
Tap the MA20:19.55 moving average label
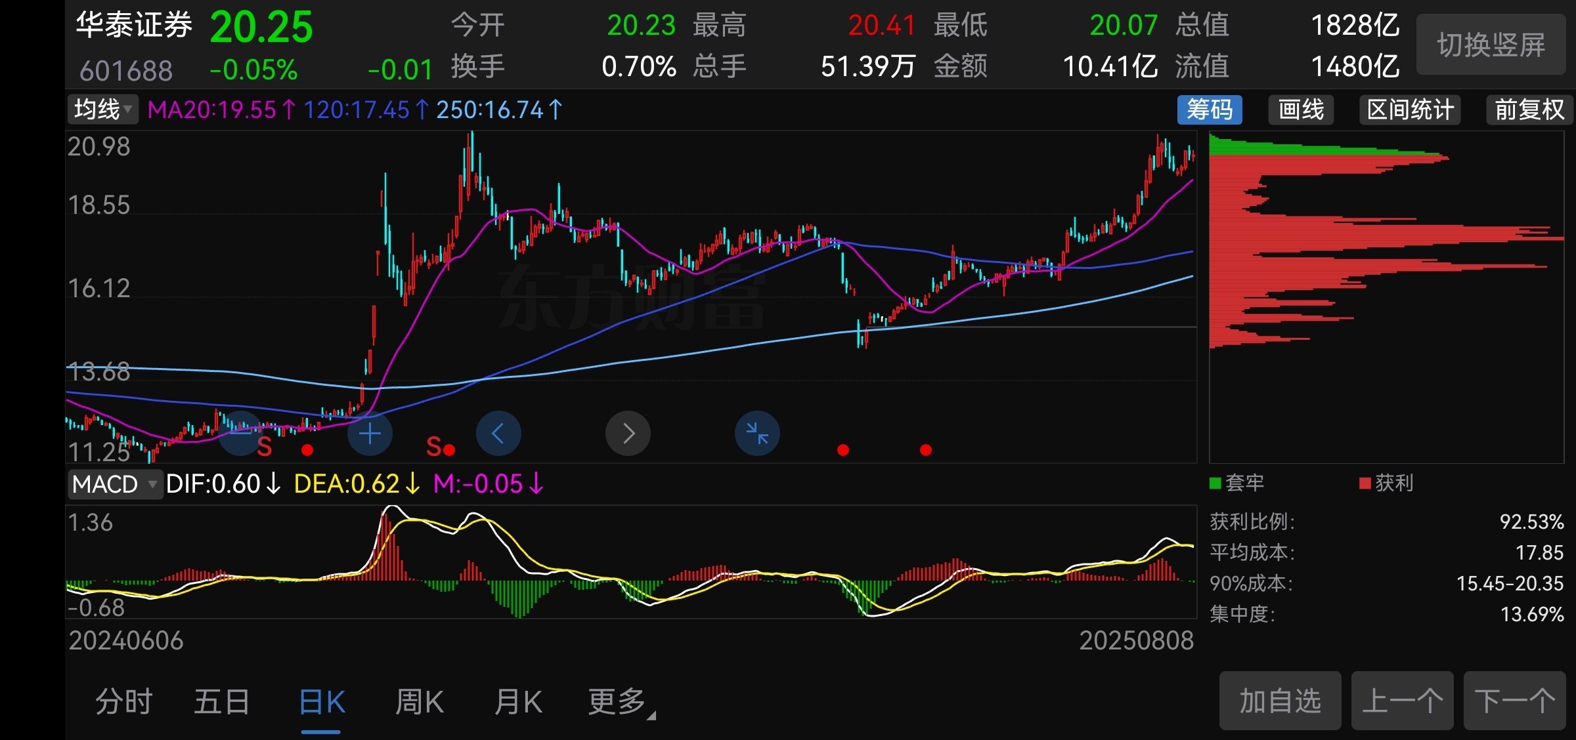222,110
